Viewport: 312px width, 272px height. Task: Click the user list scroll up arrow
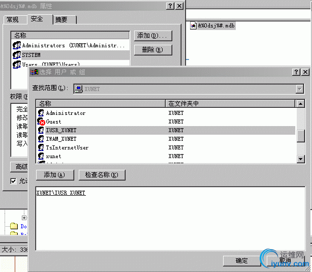(x=301, y=104)
